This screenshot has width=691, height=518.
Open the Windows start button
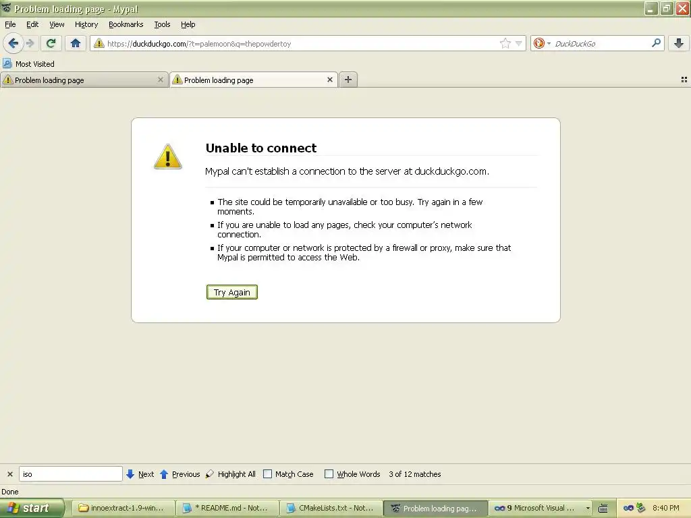click(32, 508)
